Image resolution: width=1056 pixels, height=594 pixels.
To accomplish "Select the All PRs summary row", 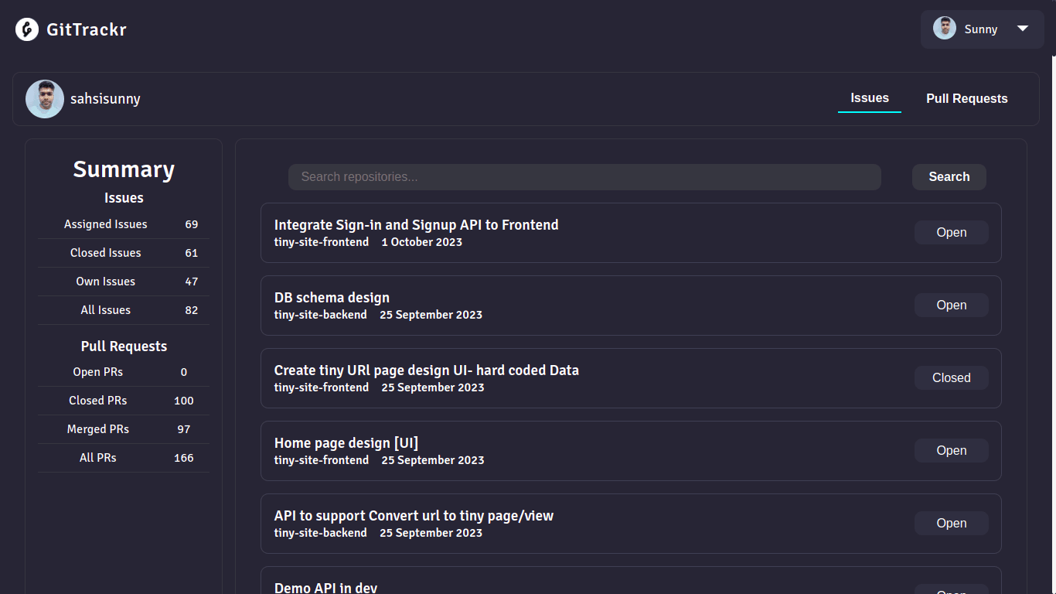I will tap(124, 458).
